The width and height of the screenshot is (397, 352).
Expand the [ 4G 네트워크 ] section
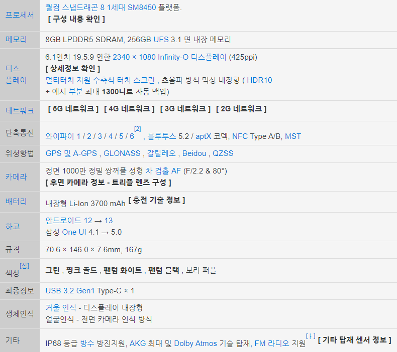129,109
